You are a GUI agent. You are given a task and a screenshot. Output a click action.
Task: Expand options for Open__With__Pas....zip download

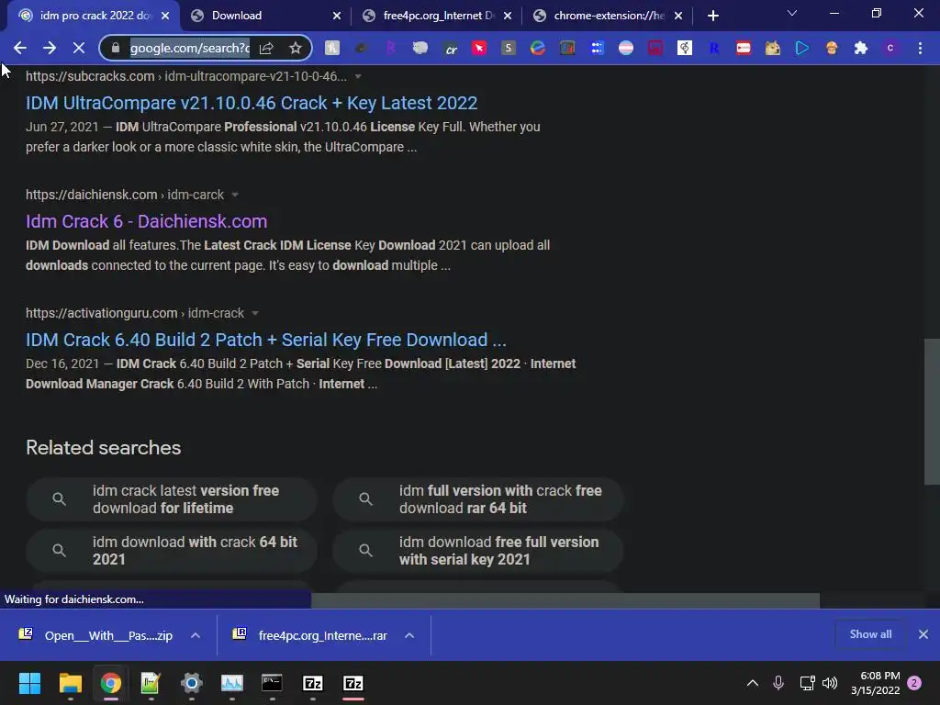tap(196, 635)
